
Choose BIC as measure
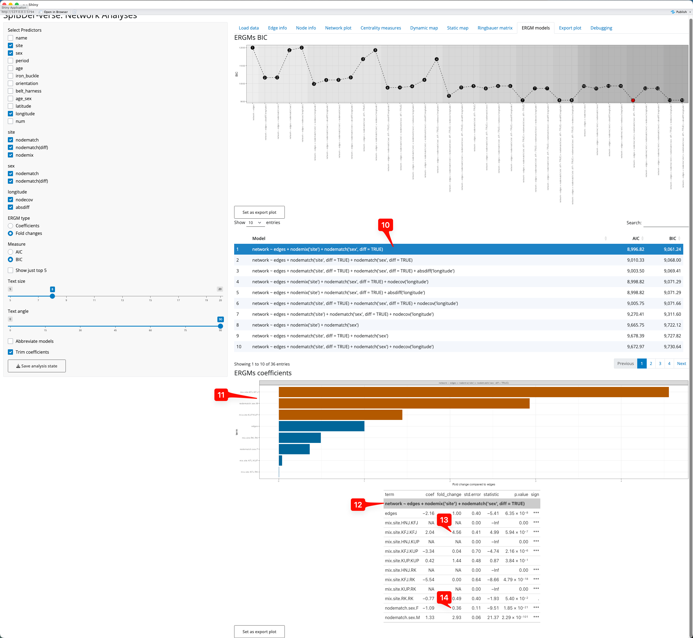(x=10, y=260)
